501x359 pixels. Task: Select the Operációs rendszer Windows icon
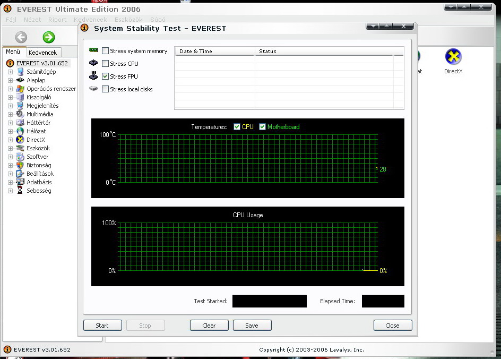20,89
